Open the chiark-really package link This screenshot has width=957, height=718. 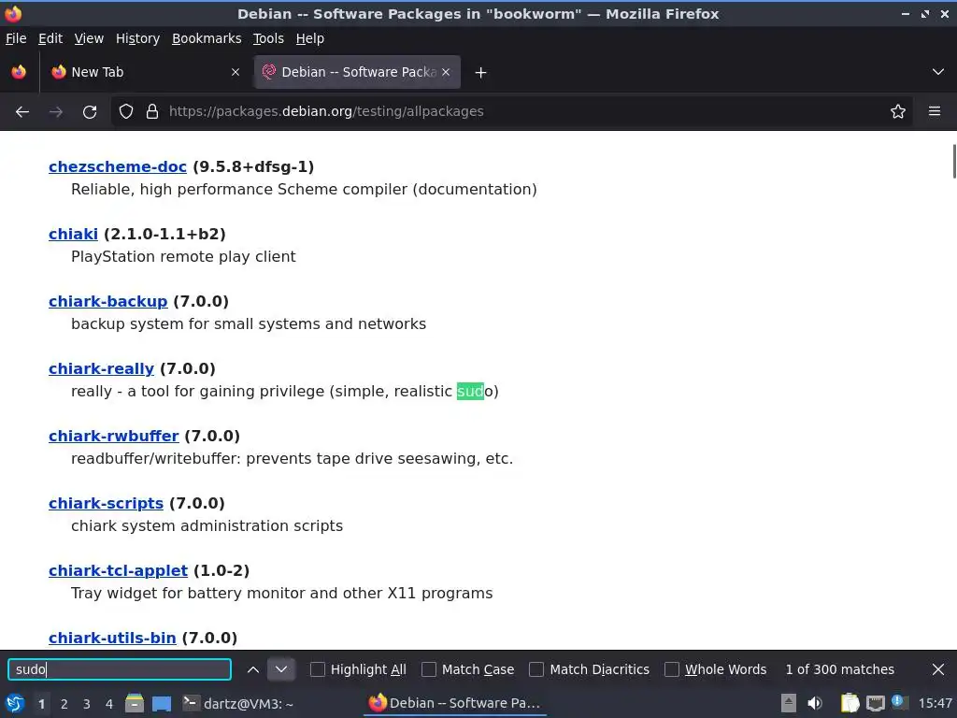[101, 368]
